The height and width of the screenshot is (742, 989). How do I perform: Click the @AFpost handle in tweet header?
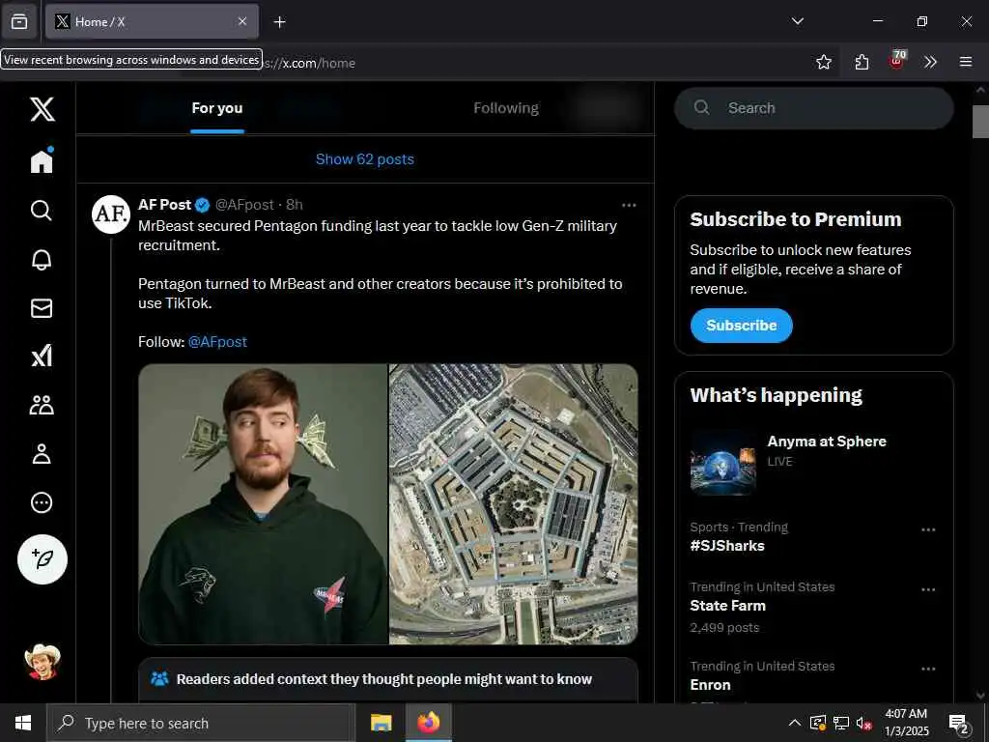(x=244, y=205)
